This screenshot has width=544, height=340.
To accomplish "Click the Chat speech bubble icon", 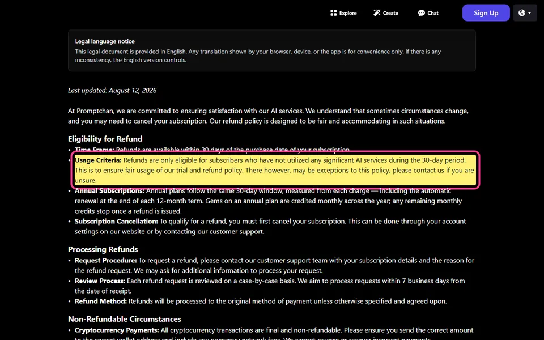I will 421,13.
